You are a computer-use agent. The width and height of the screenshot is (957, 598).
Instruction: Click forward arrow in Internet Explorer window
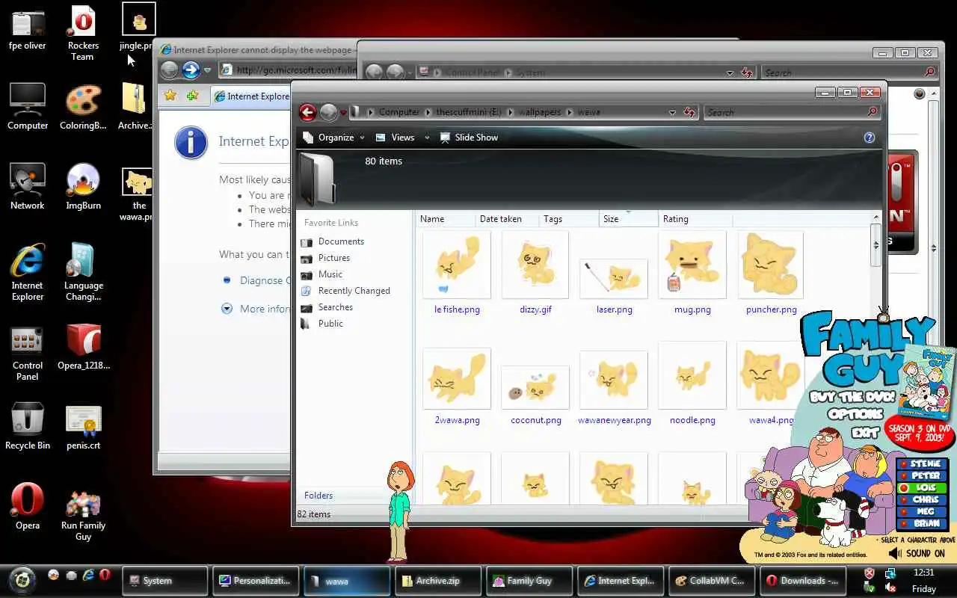[191, 70]
